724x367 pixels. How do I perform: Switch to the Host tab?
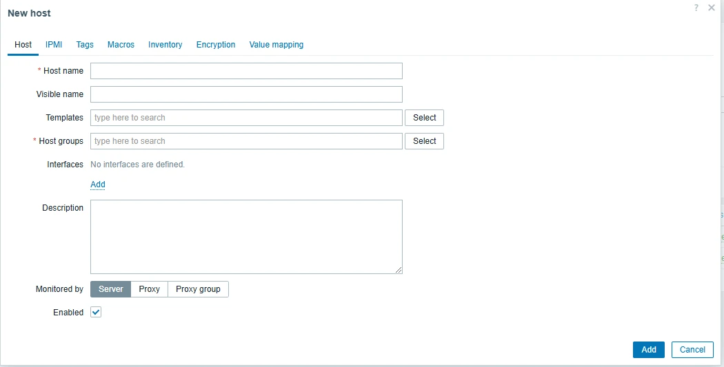click(23, 45)
